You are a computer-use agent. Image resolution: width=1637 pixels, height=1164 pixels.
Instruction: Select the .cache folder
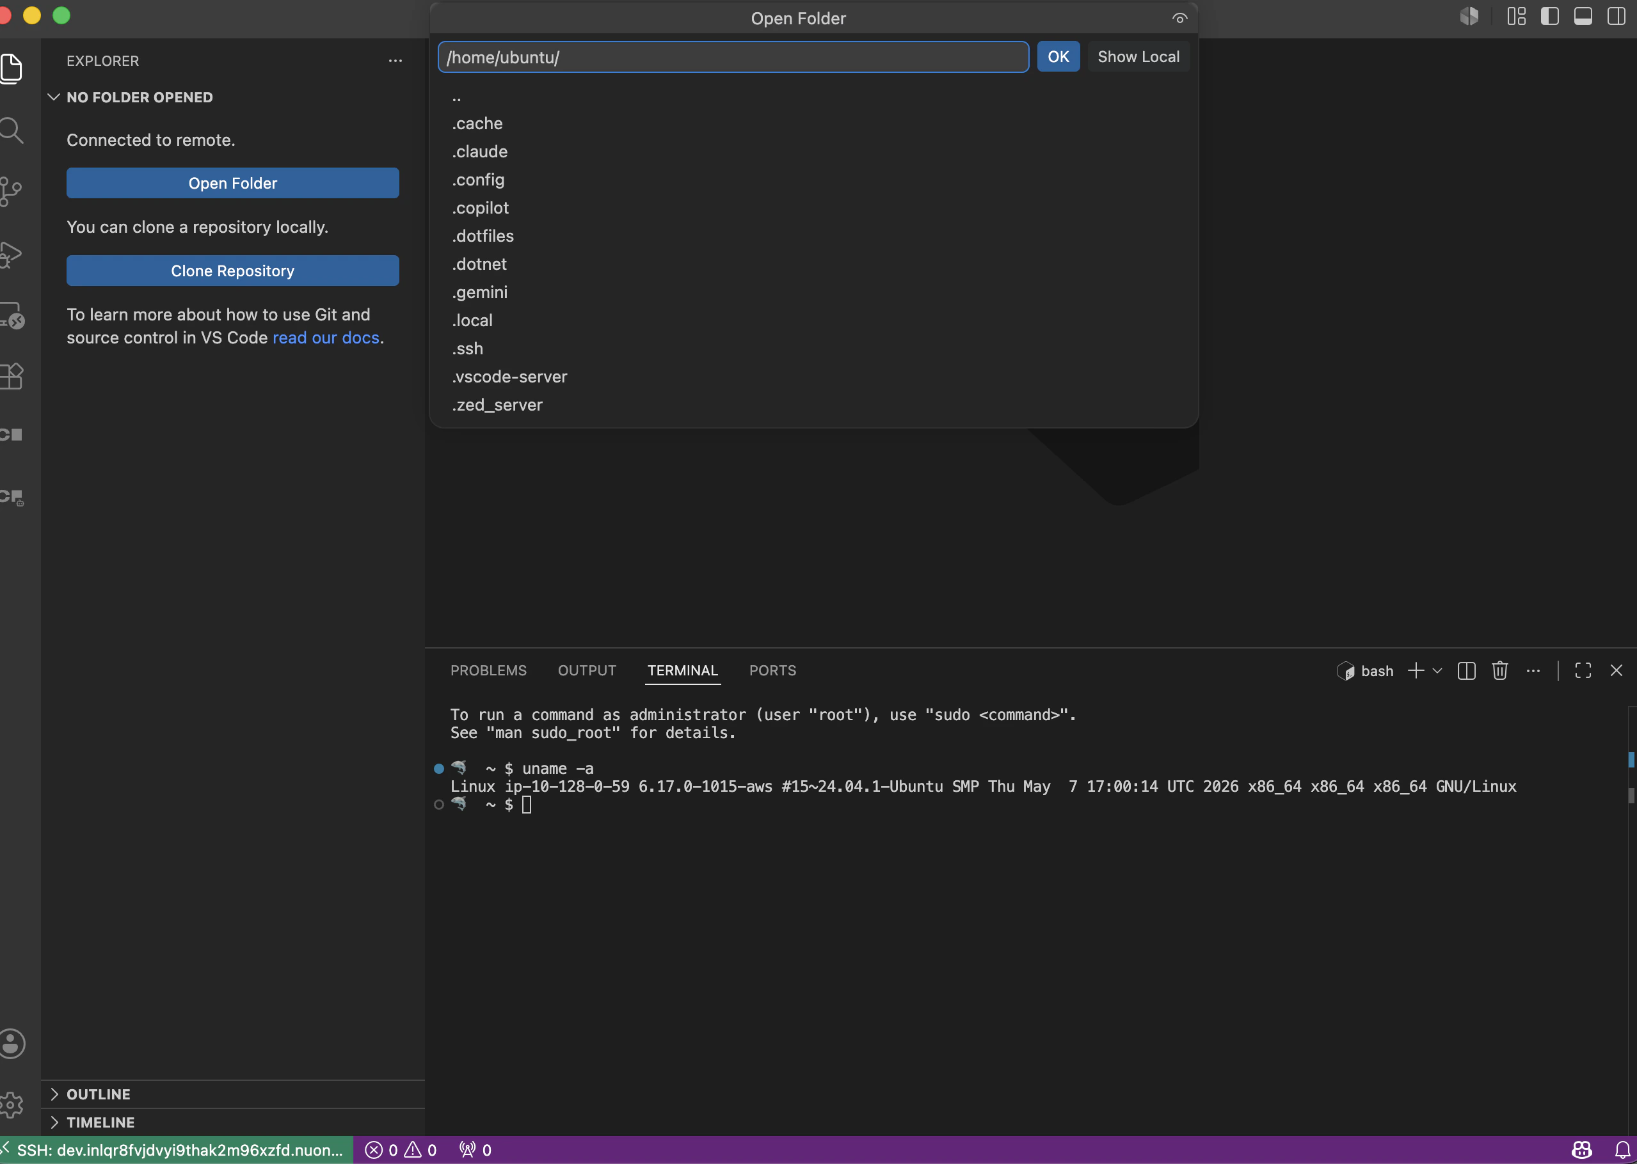point(814,124)
